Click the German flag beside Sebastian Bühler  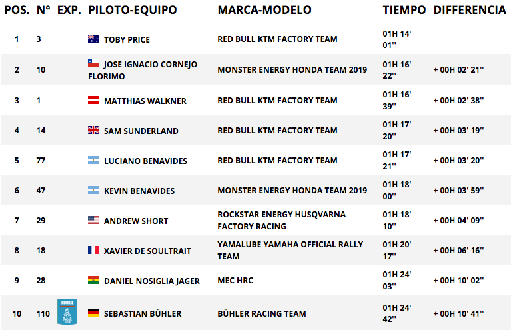93,313
